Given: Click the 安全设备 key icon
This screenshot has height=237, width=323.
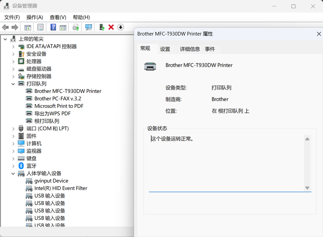Looking at the screenshot, I should tap(21, 54).
